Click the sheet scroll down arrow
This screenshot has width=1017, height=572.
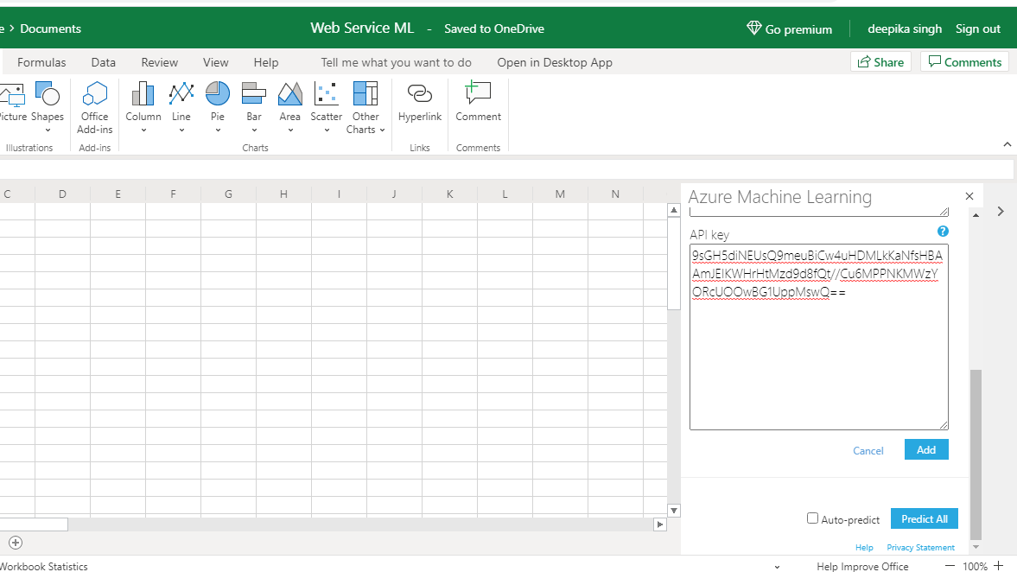coord(674,511)
